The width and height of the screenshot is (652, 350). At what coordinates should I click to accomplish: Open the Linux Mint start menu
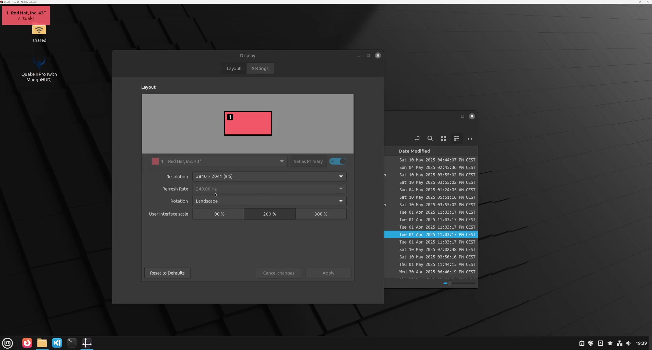tap(7, 343)
